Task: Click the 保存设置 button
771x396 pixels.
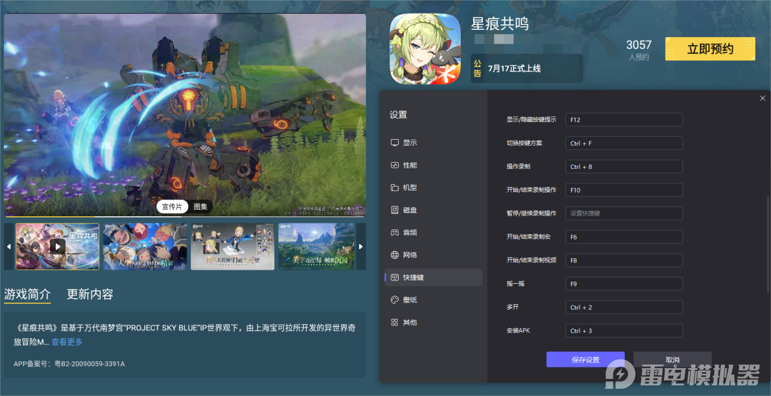Action: coord(585,360)
